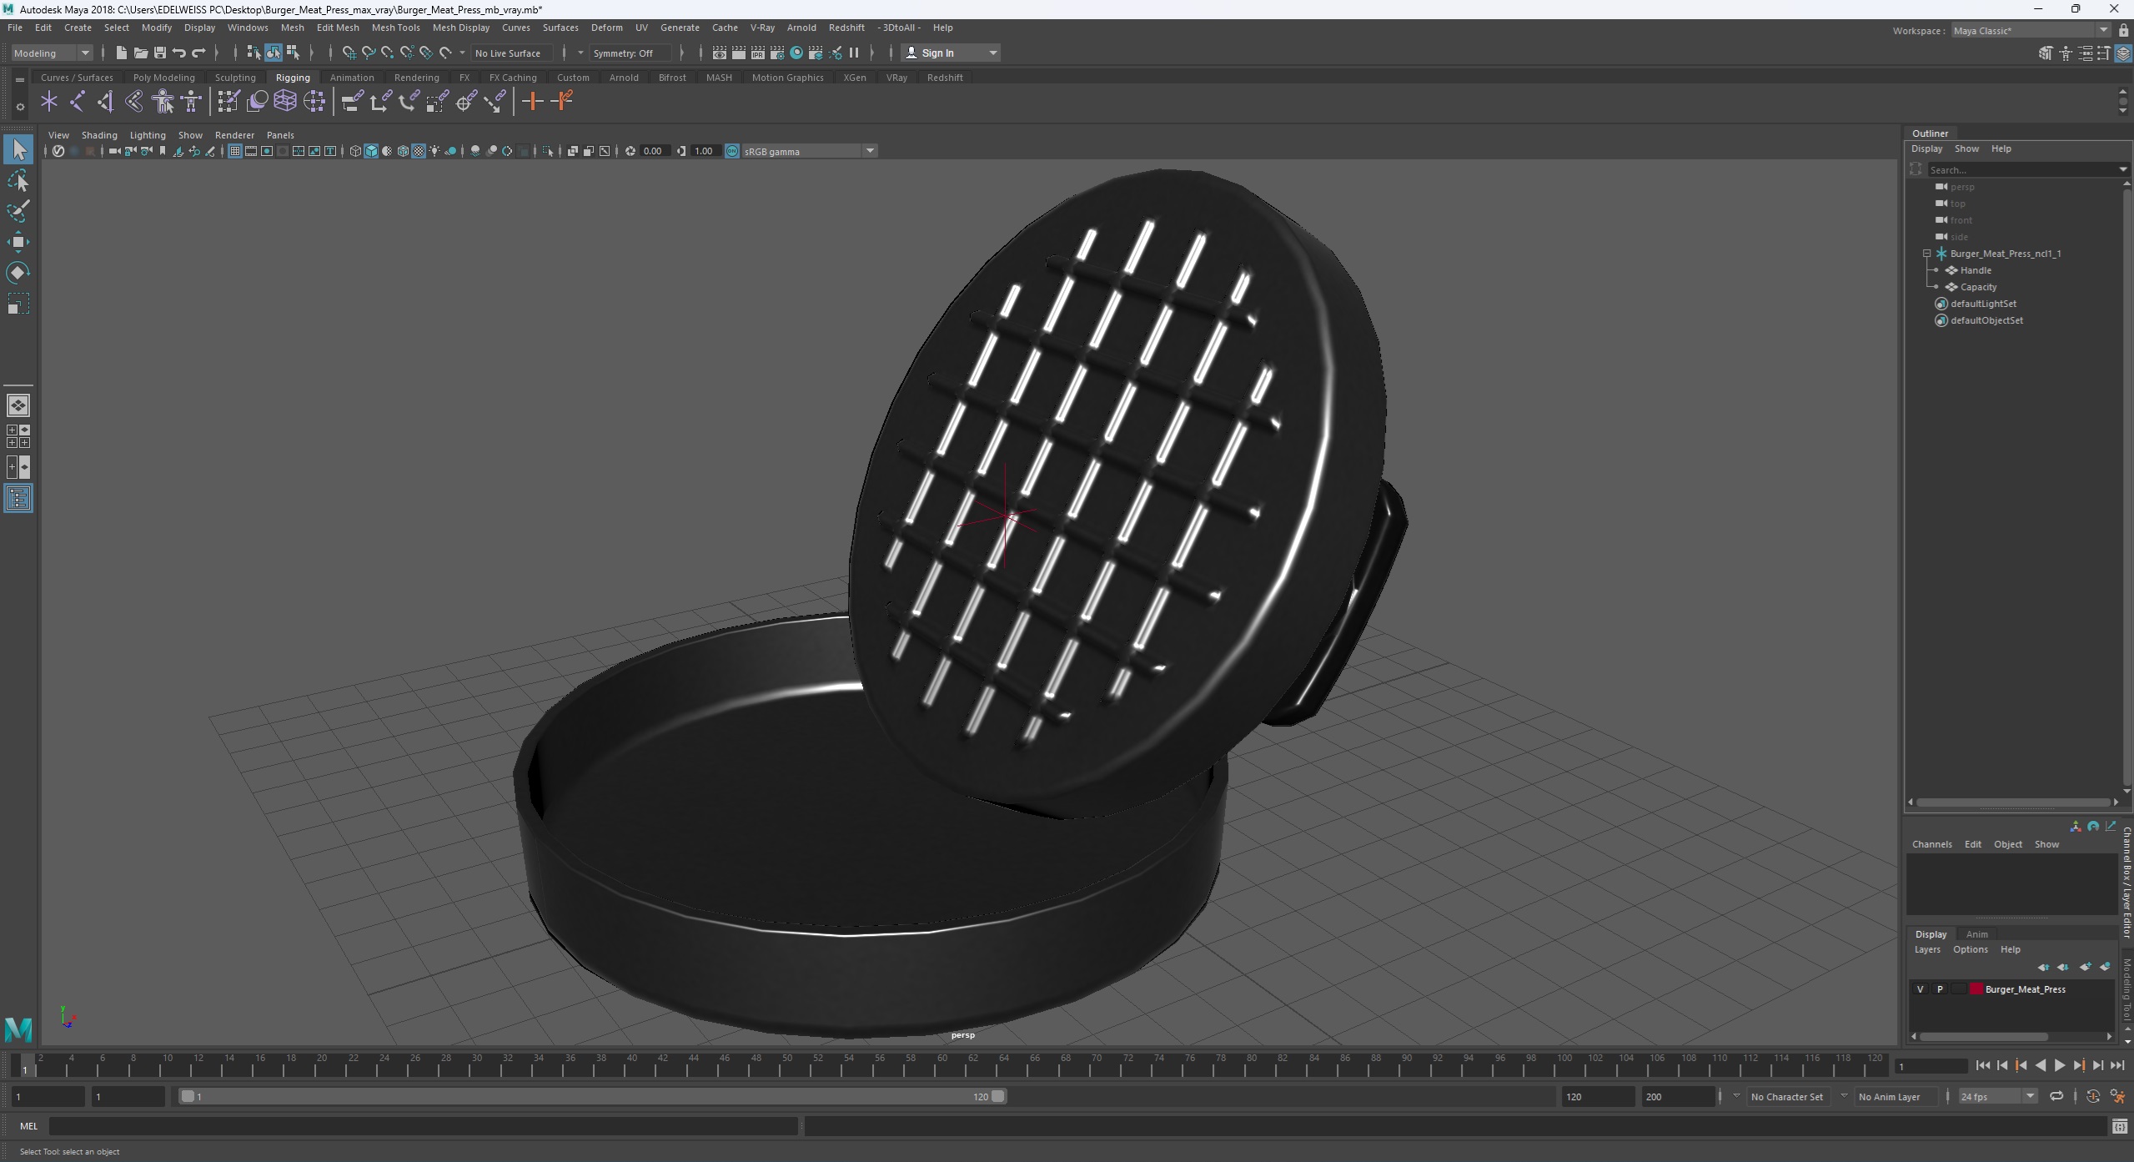Toggle the viewport grid display icon
The image size is (2134, 1162).
[x=235, y=151]
